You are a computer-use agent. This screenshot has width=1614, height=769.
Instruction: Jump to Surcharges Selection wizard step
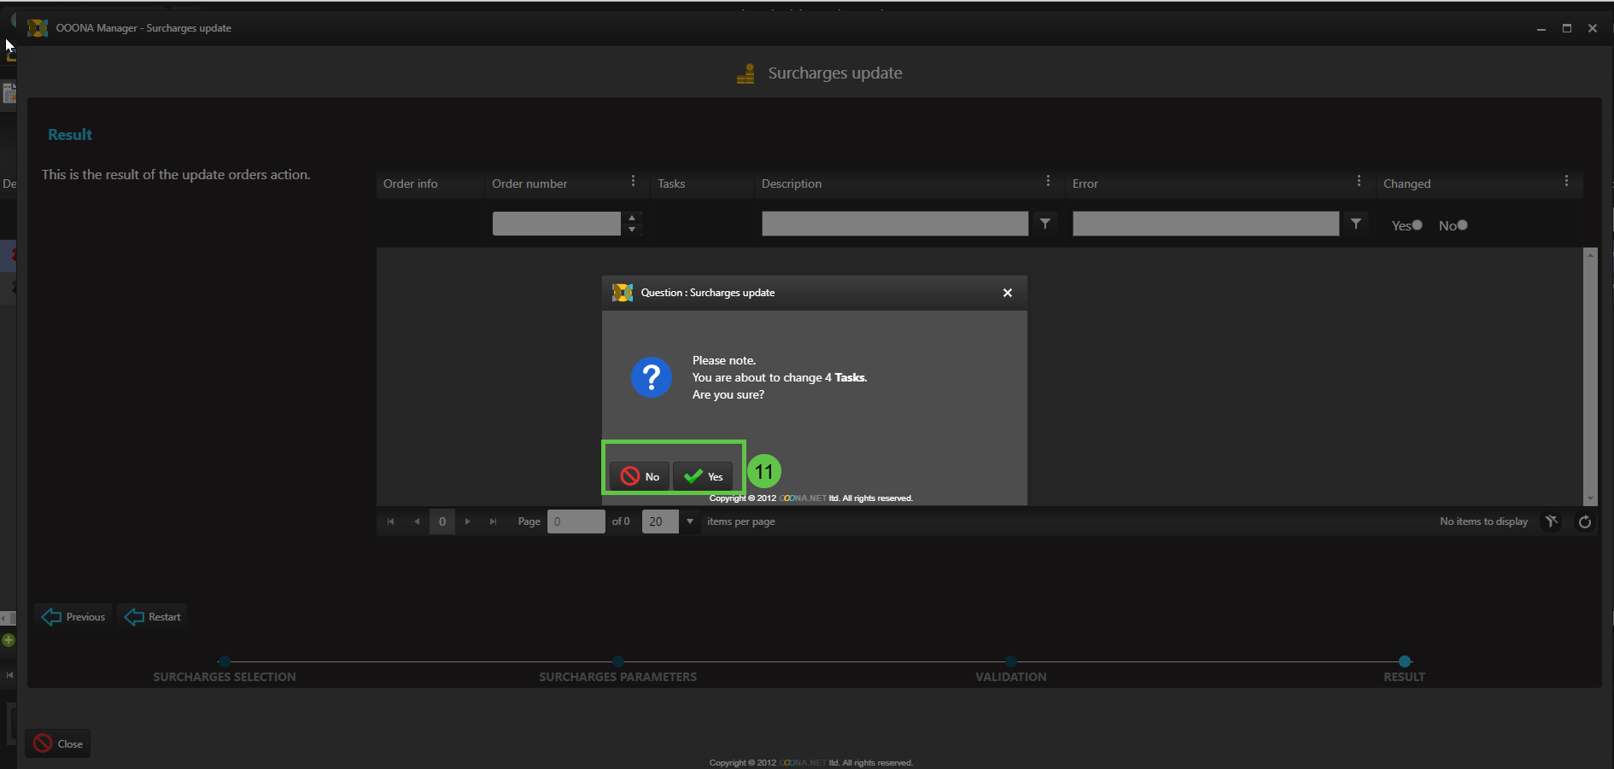tap(225, 661)
